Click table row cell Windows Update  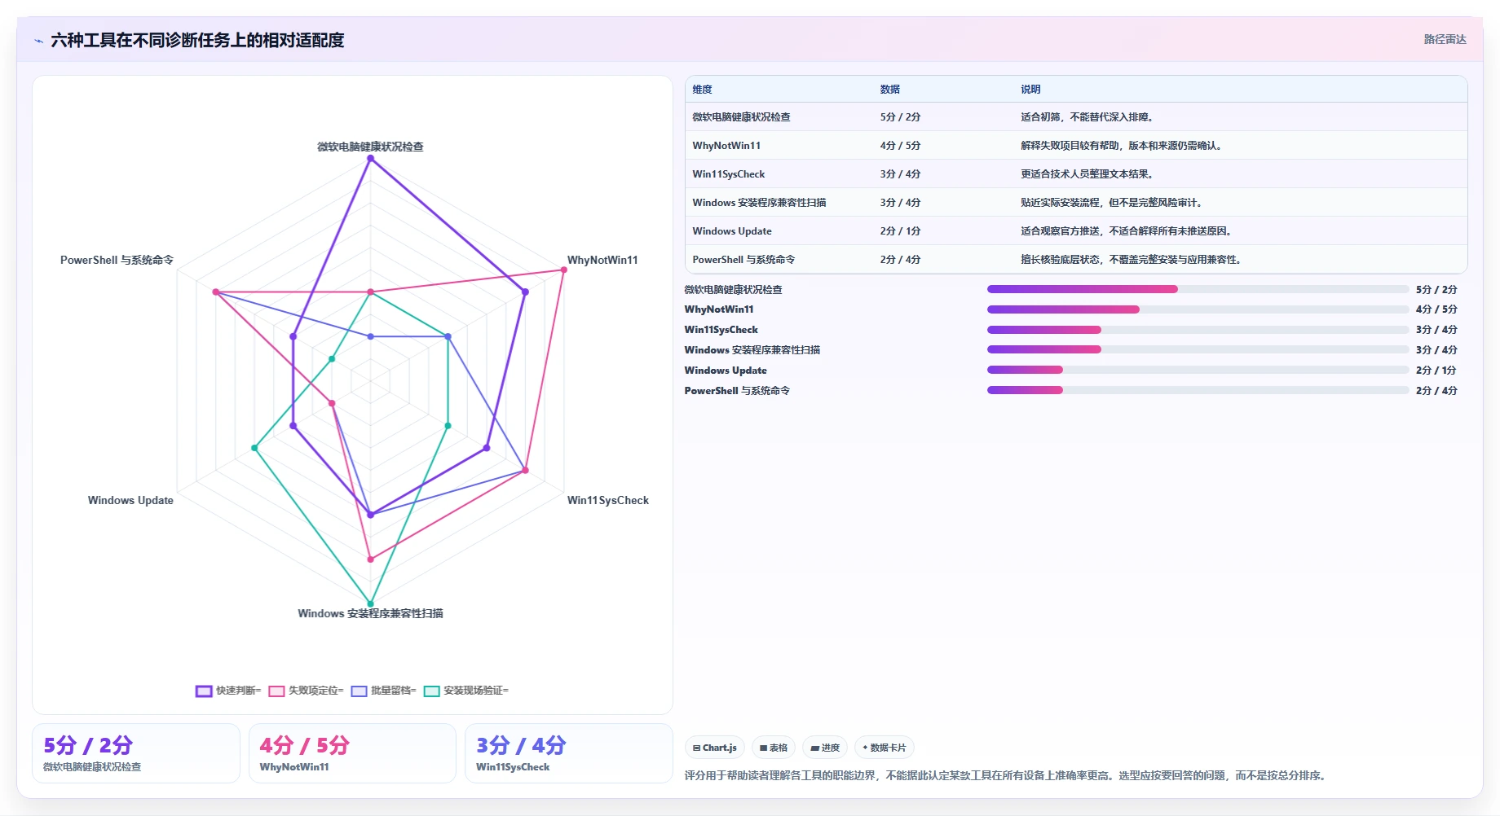point(732,231)
